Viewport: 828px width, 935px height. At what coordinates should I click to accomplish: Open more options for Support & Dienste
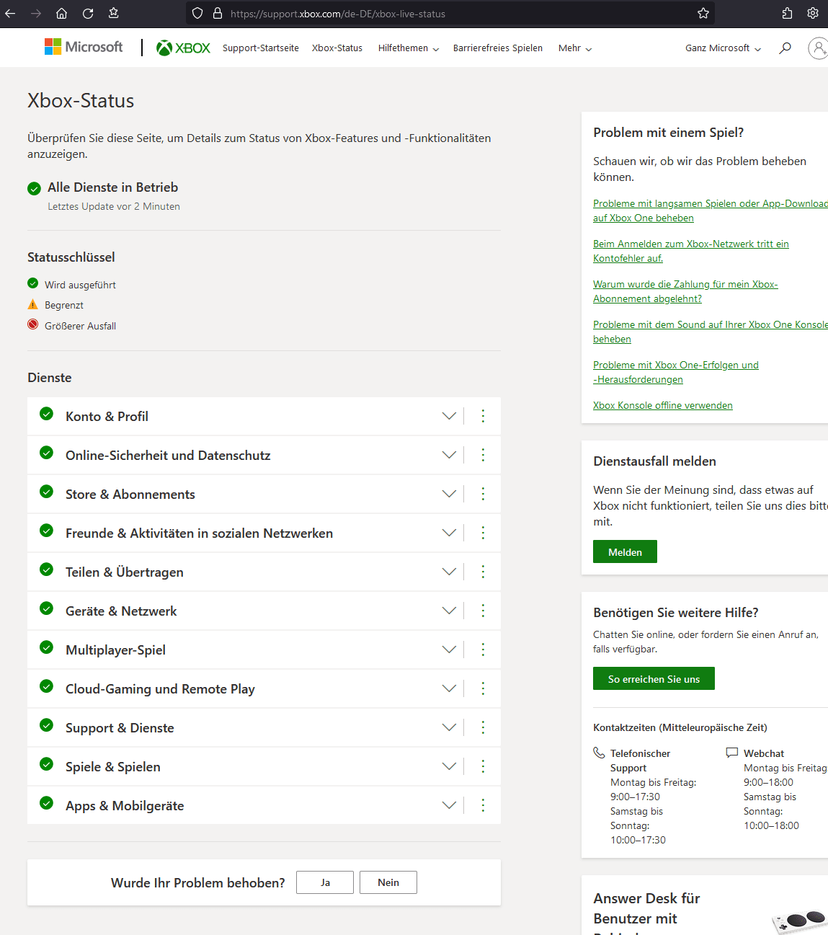[x=483, y=727]
